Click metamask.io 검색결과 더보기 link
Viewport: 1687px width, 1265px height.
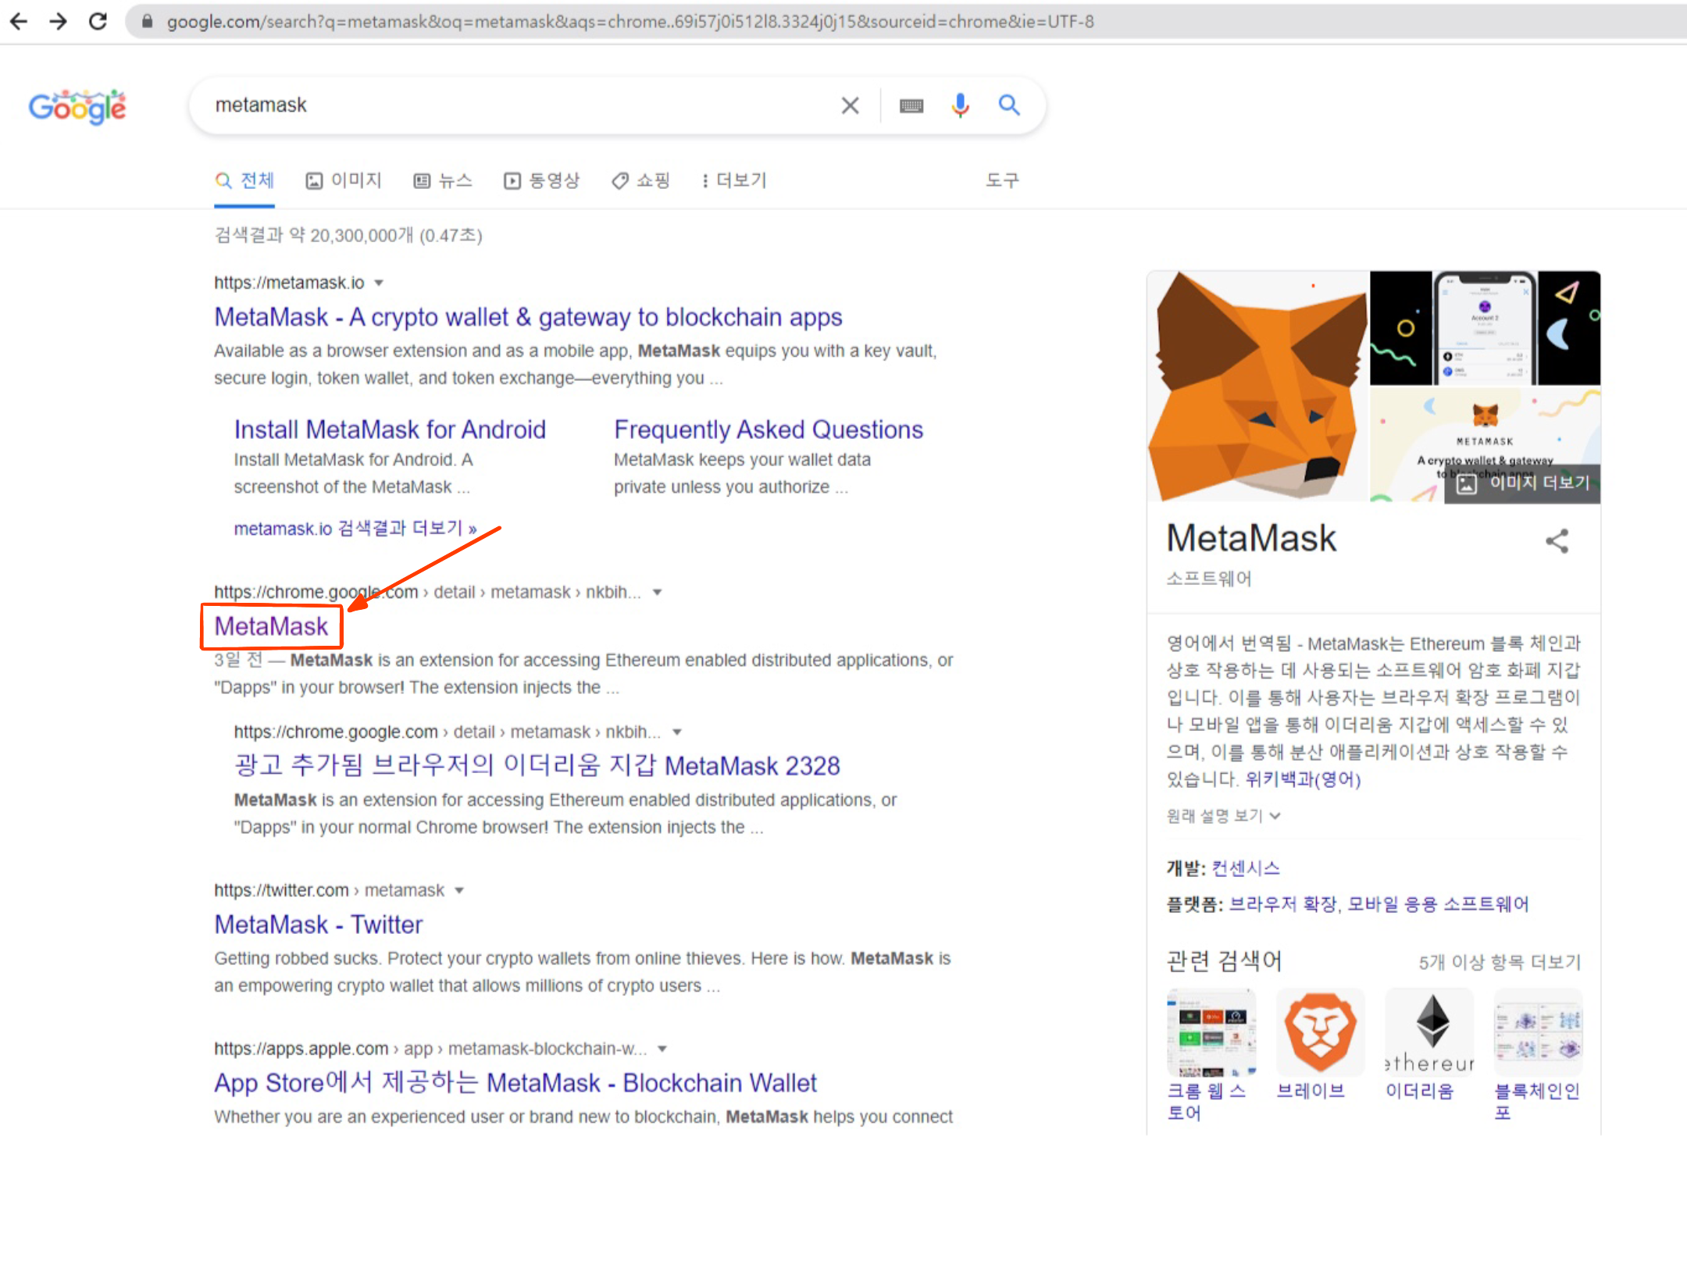355,529
